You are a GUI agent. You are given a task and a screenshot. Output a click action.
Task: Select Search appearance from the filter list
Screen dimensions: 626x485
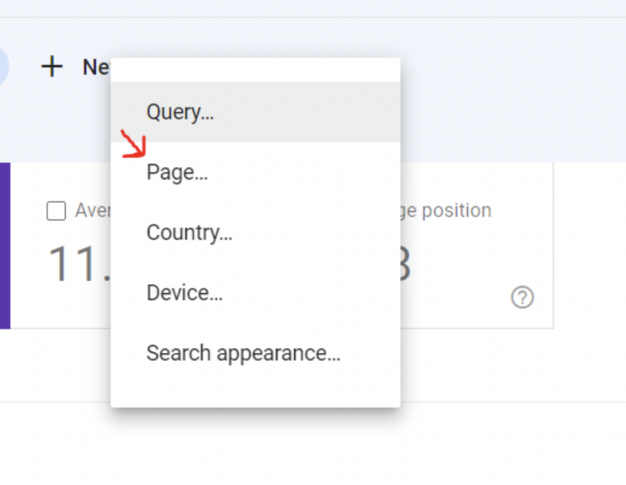pos(243,352)
